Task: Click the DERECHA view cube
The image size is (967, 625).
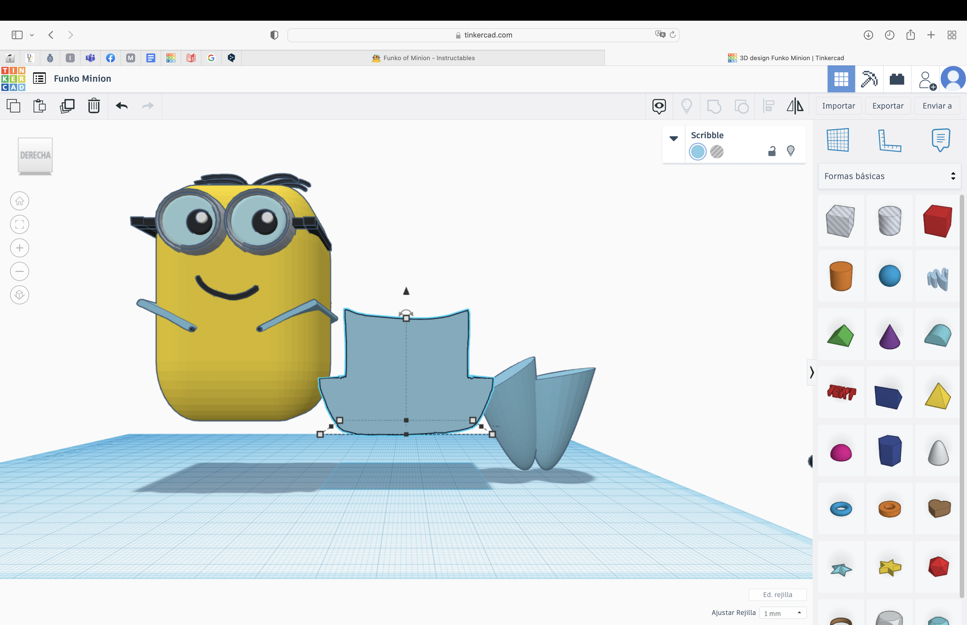Action: pyautogui.click(x=35, y=156)
